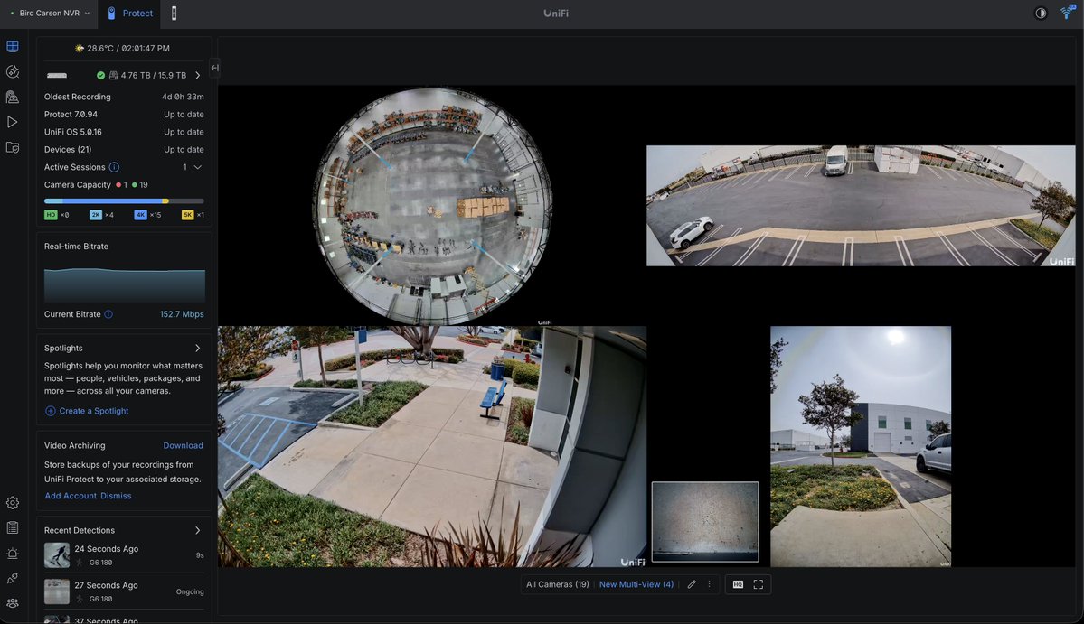Click the 5K resolution badge
Image resolution: width=1084 pixels, height=624 pixels.
point(187,215)
